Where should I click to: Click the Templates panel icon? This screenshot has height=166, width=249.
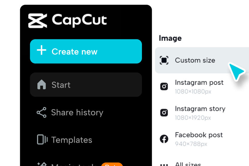(42, 140)
